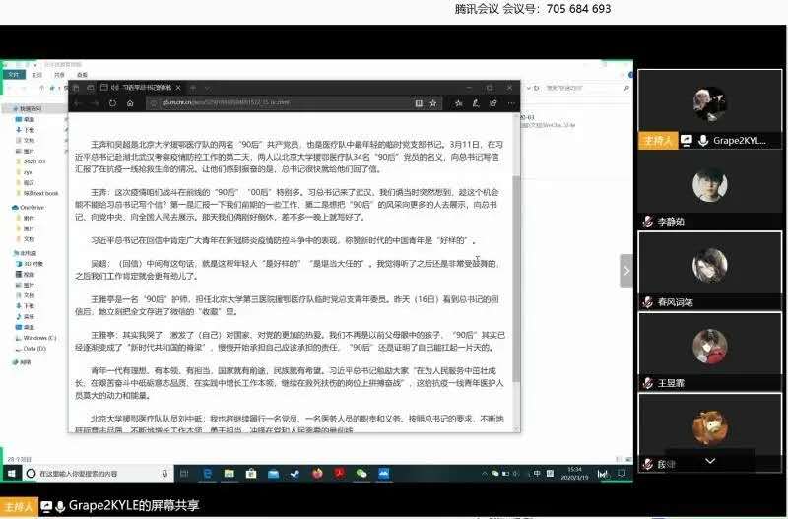
Task: Open reading view icon in address bar
Action: pos(419,102)
